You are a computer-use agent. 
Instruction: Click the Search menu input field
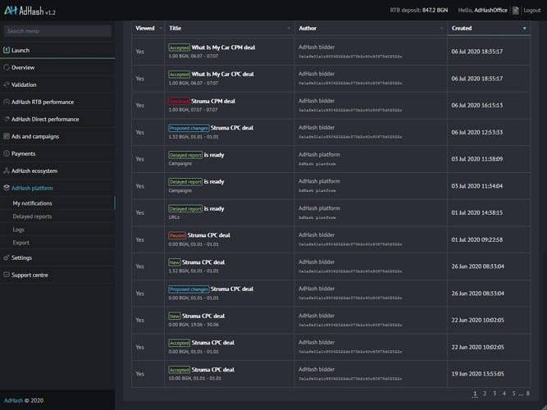tap(57, 31)
